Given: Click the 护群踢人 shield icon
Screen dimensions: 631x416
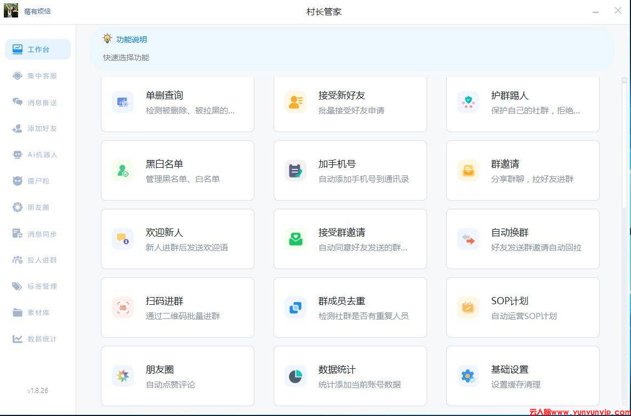Looking at the screenshot, I should tap(468, 102).
